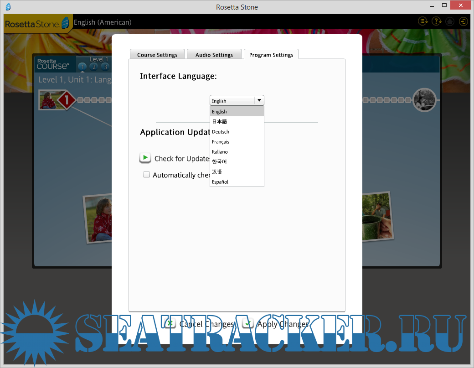Click the Rosetta Stone logo in header

38,23
